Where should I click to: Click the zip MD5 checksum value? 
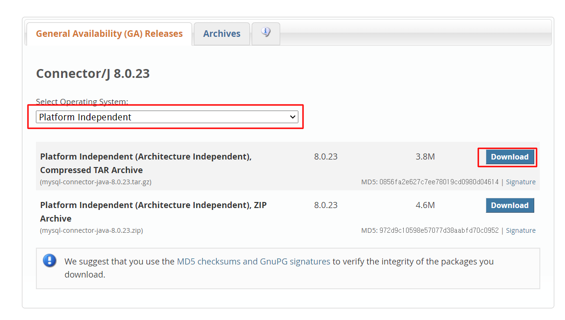click(x=439, y=230)
